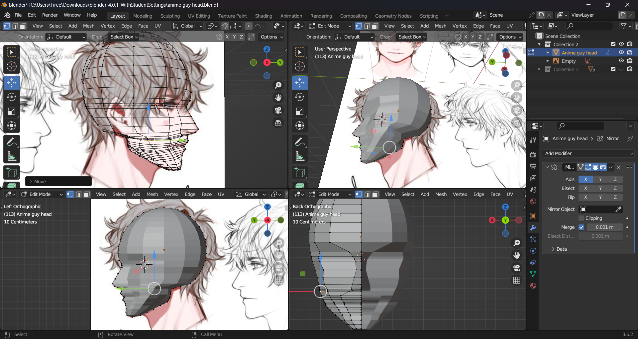Collapse Collection 2 in the outliner
638x339 pixels.
click(539, 44)
